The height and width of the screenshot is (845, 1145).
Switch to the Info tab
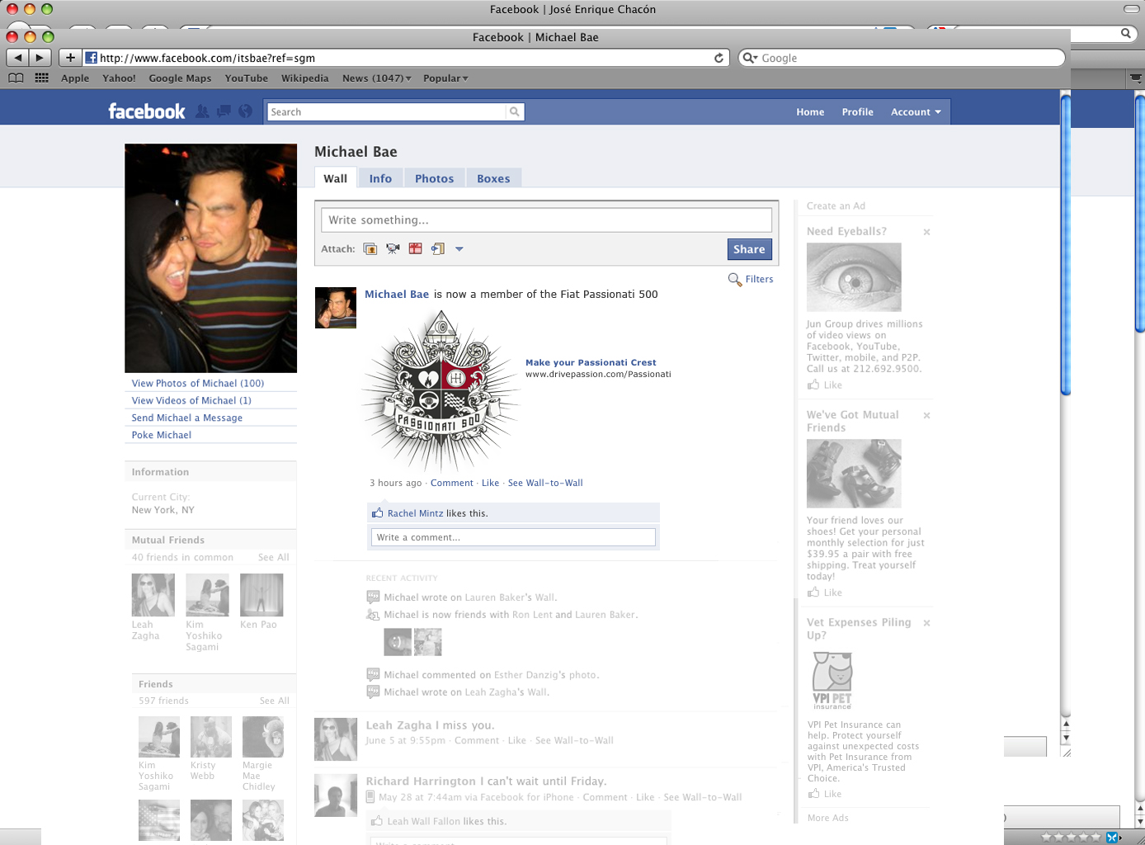pos(380,179)
